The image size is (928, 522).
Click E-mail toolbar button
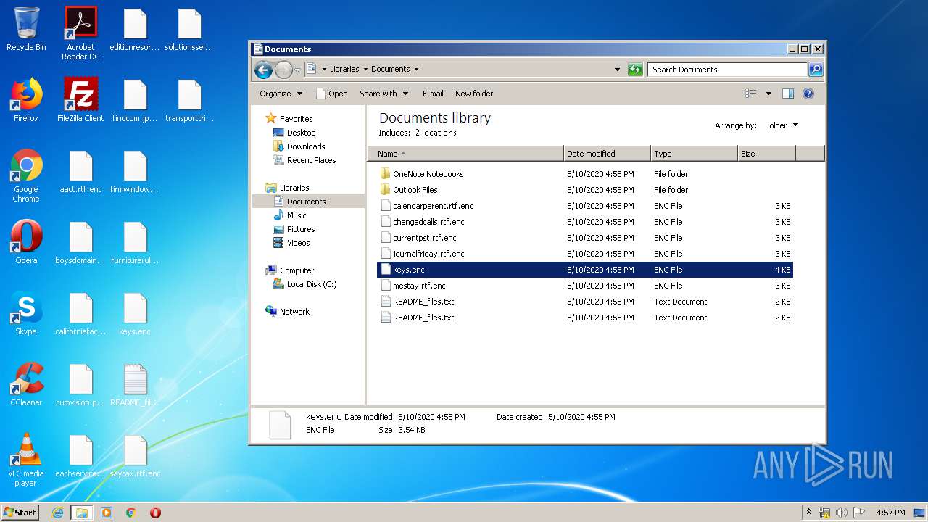tap(433, 94)
